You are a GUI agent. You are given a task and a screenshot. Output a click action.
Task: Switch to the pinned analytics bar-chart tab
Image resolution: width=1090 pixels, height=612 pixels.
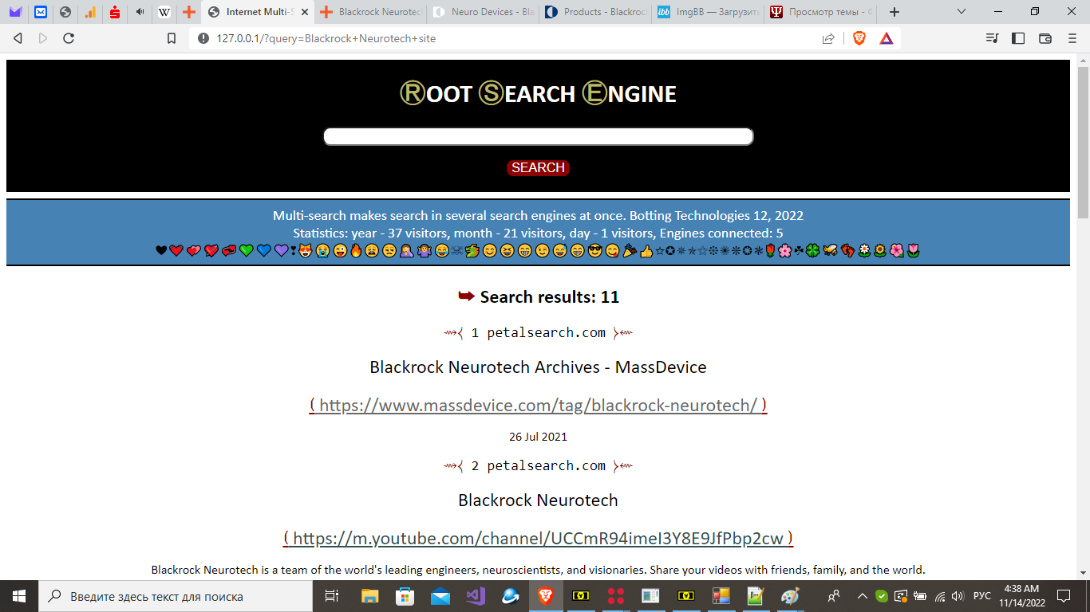90,12
